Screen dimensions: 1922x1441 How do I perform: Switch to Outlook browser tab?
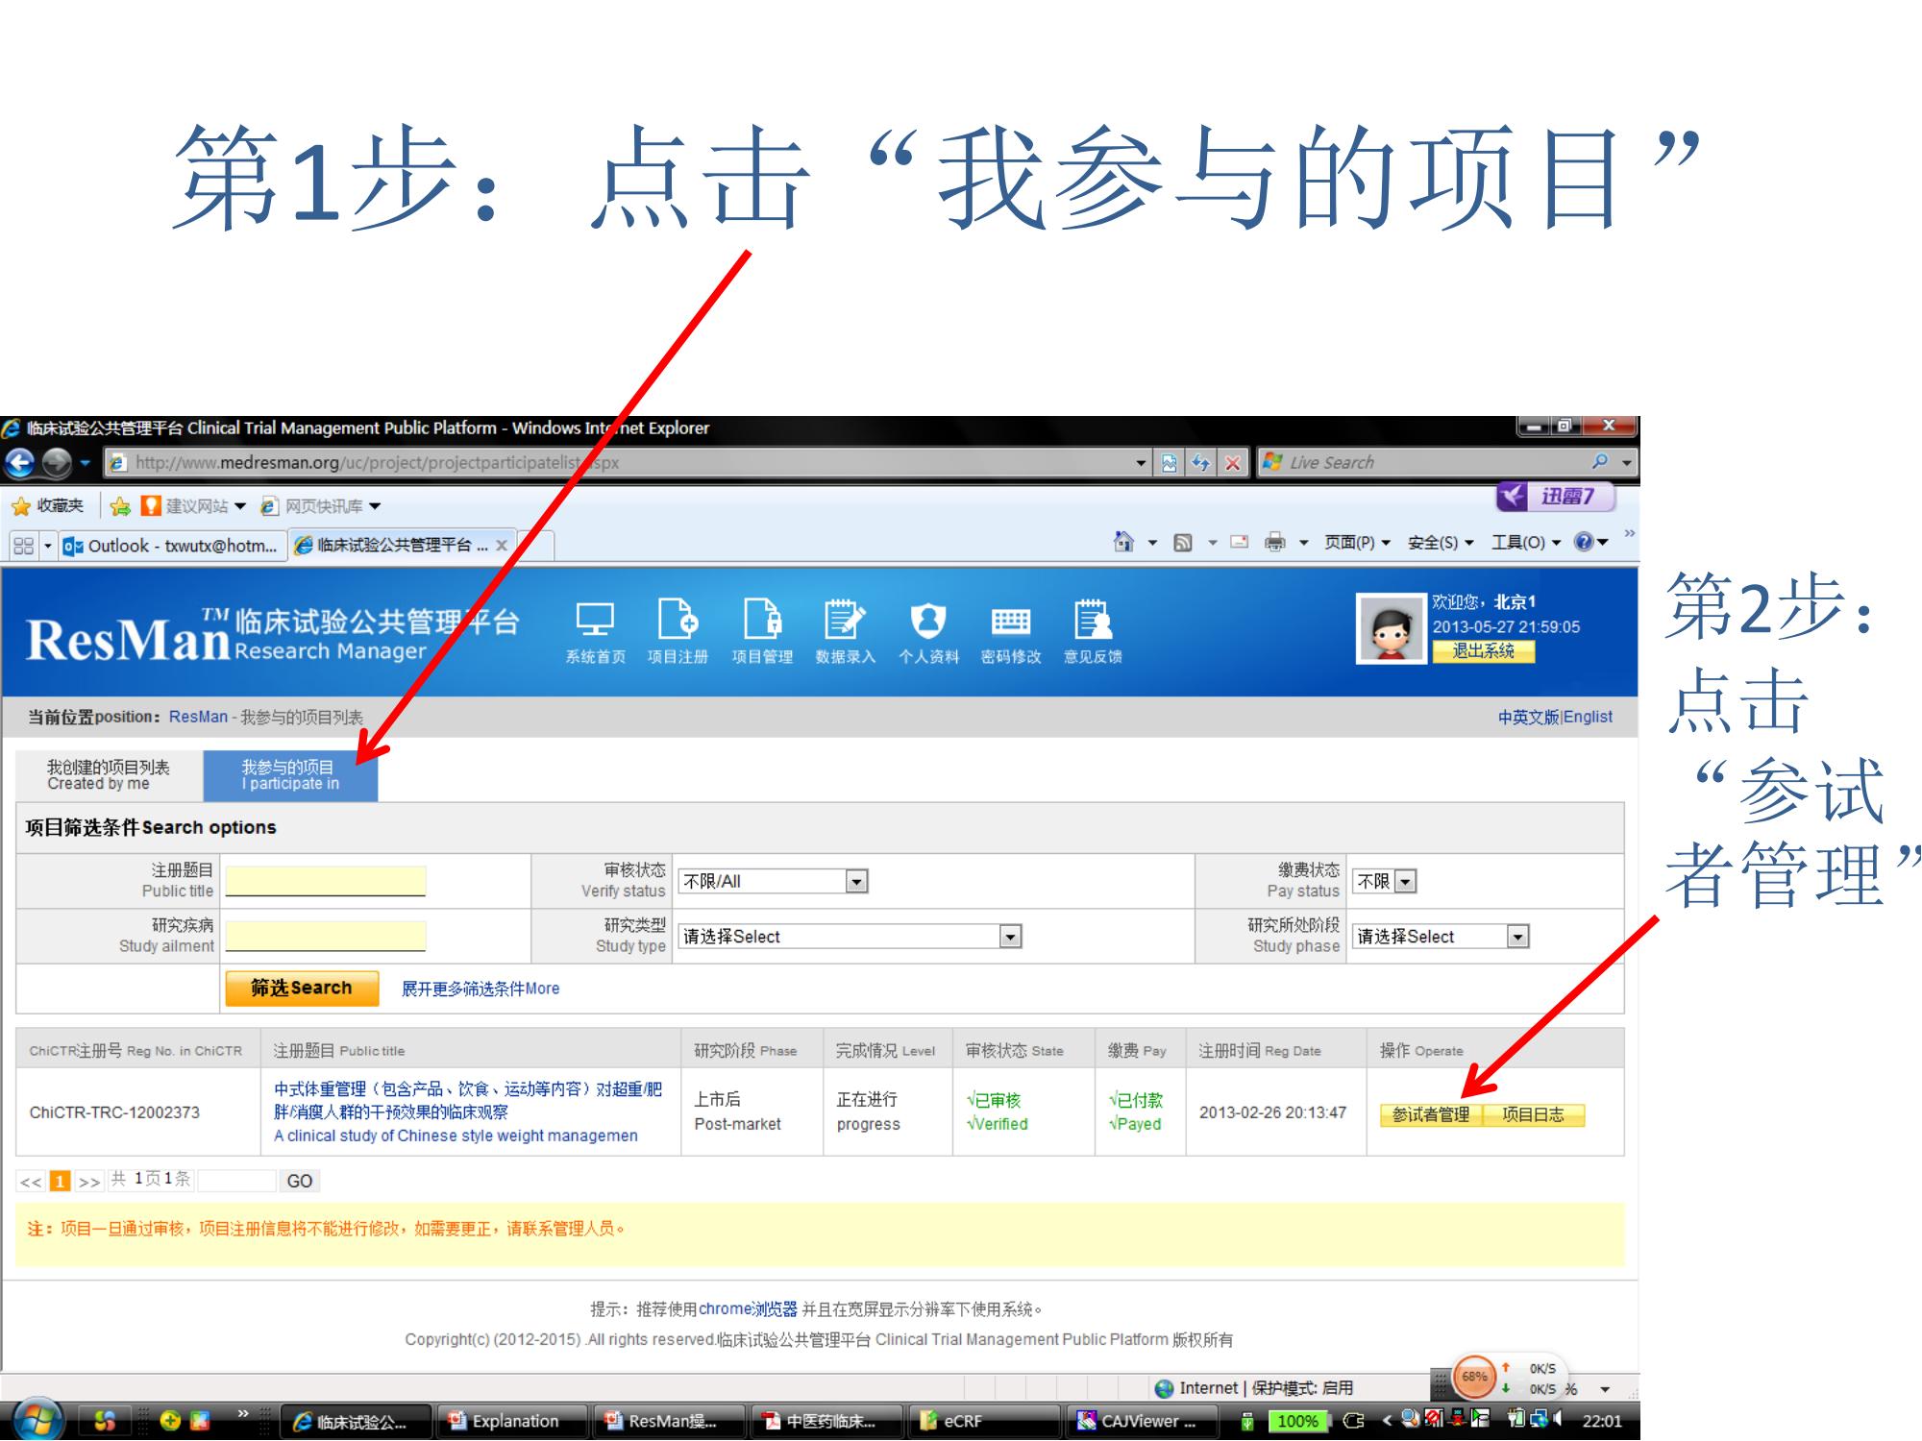pos(171,546)
